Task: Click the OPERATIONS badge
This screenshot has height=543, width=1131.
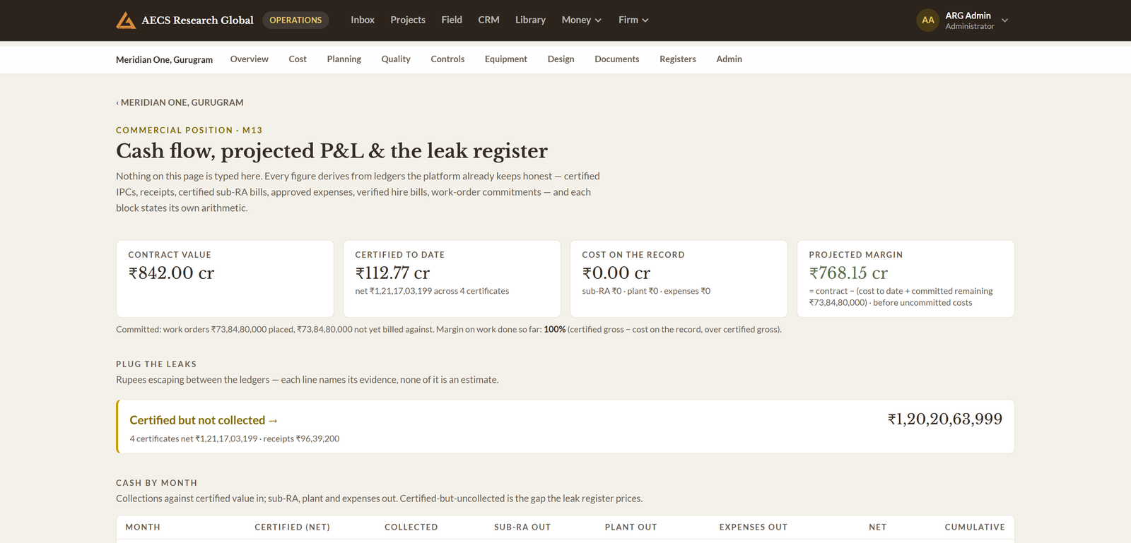Action: (295, 20)
